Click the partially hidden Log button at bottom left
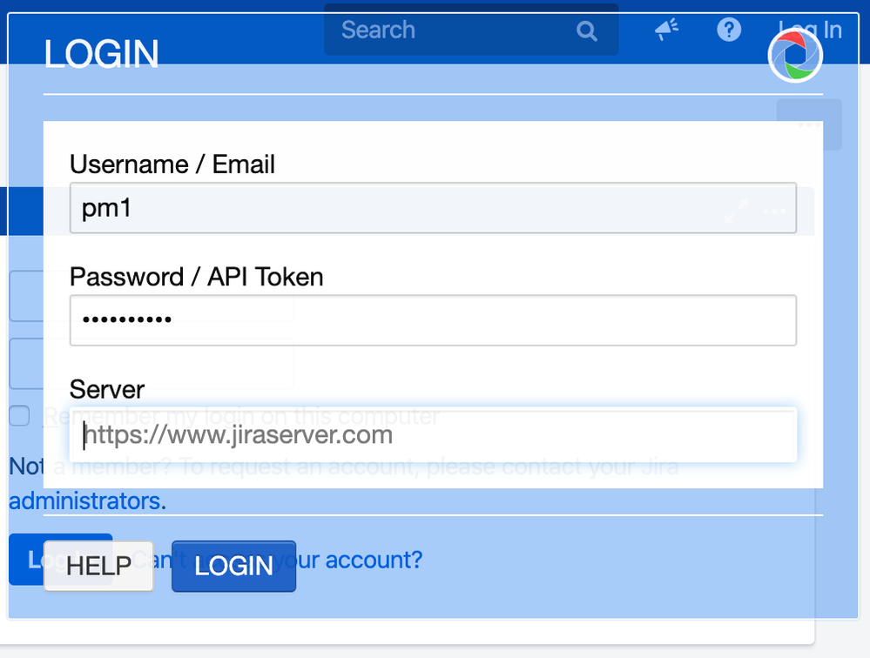 click(x=35, y=560)
